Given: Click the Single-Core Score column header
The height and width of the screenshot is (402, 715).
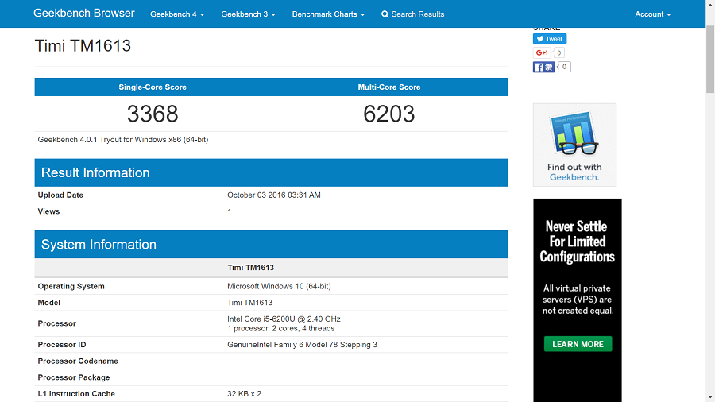Looking at the screenshot, I should [x=153, y=87].
